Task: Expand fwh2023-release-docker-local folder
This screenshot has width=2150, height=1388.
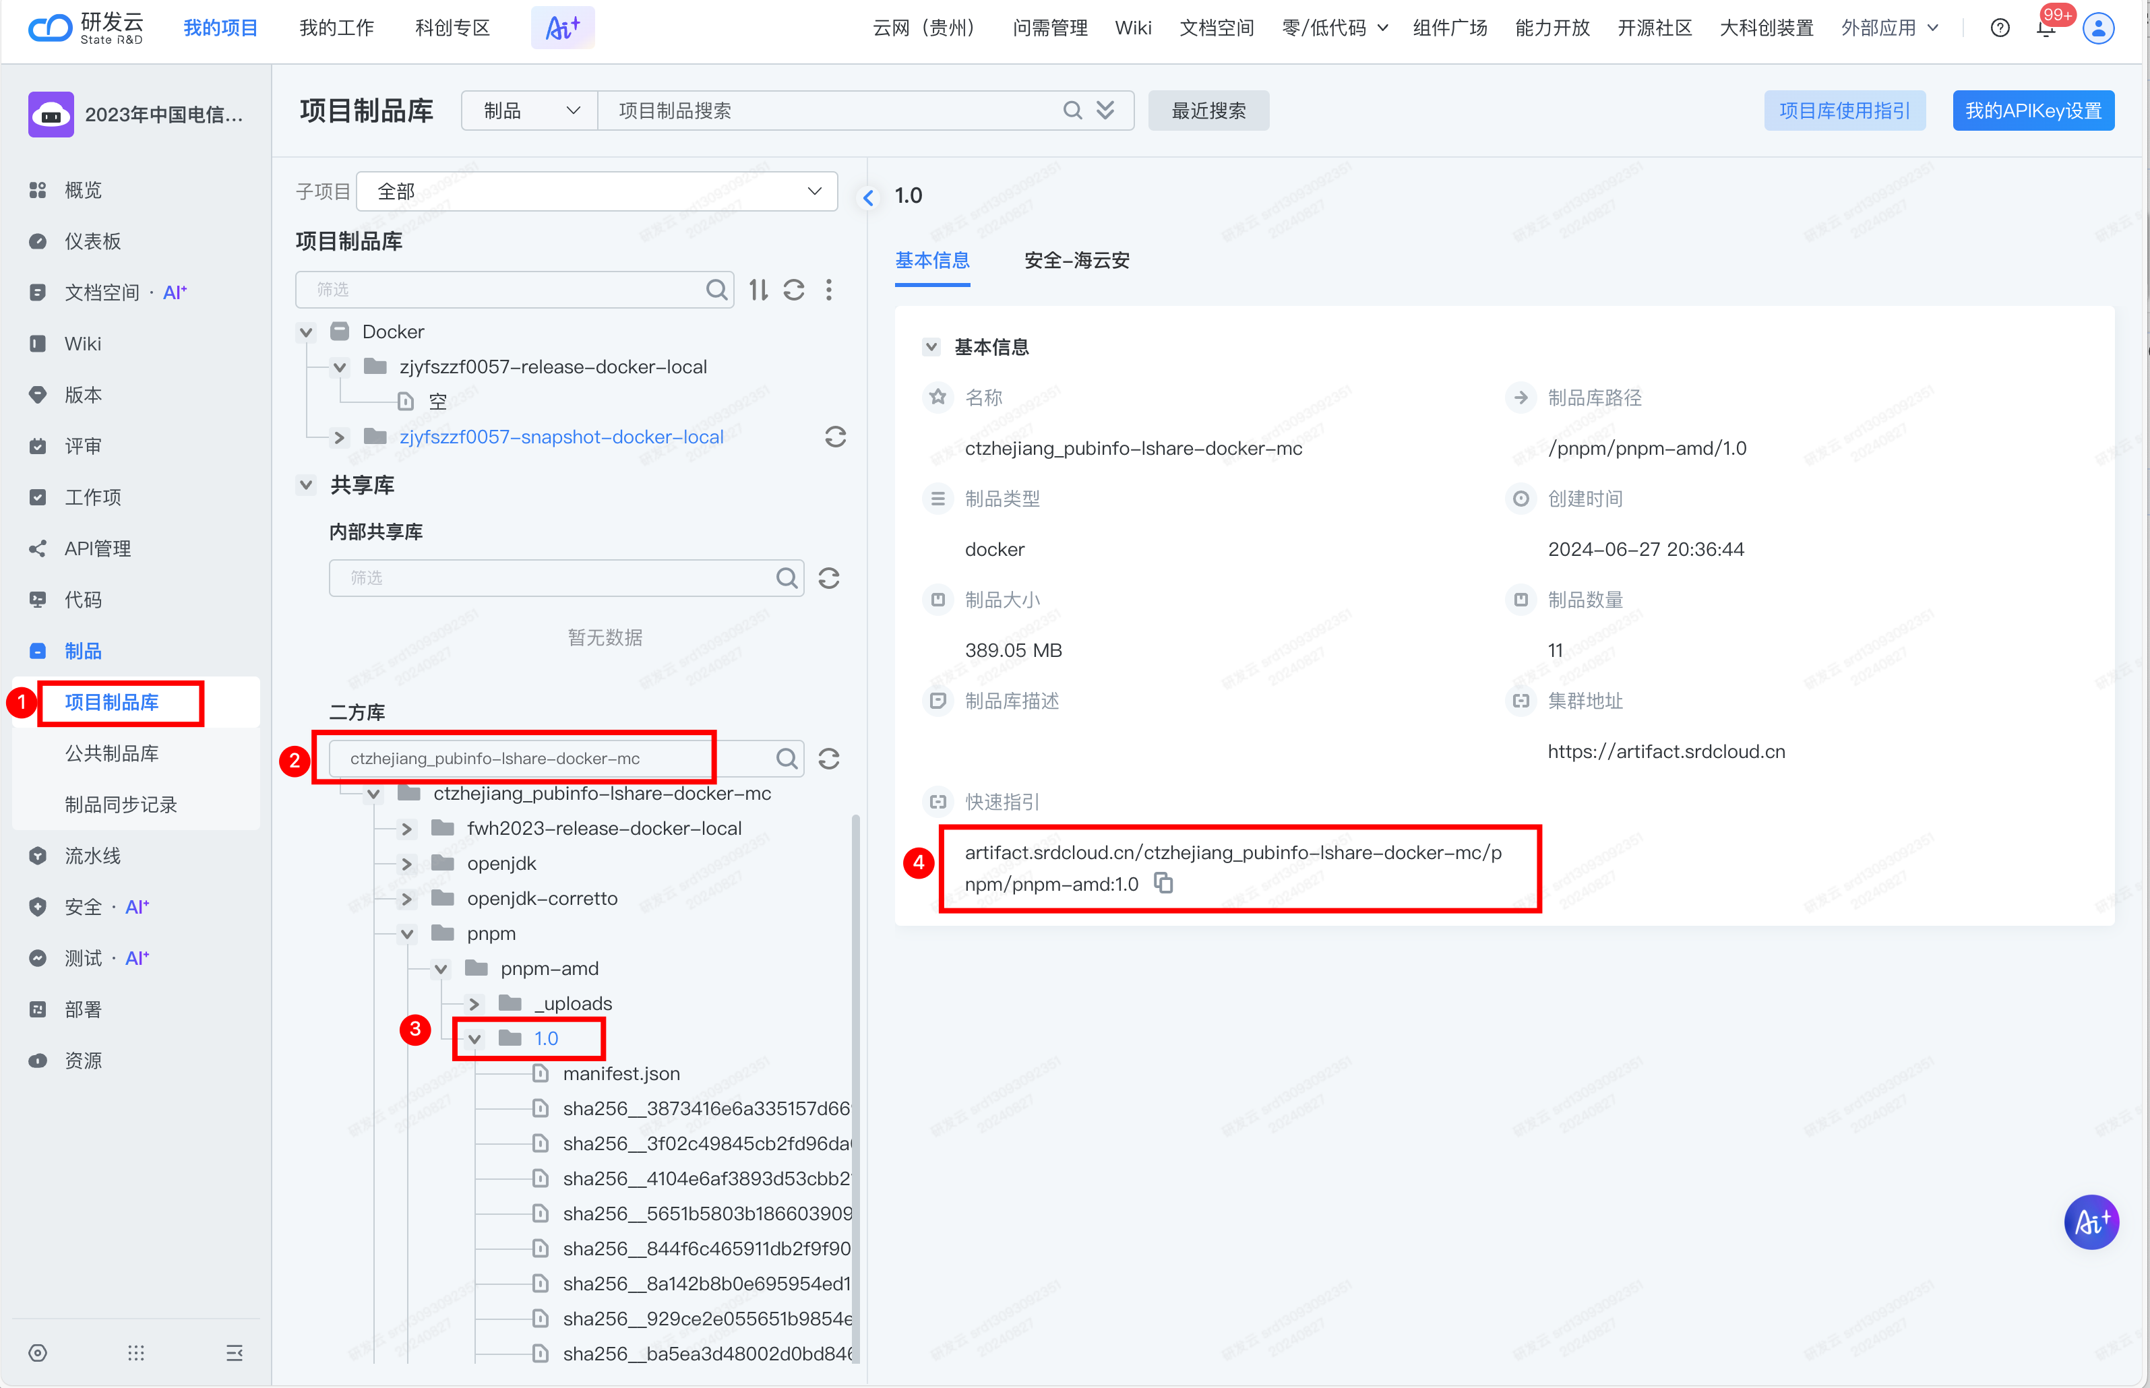Action: click(408, 829)
